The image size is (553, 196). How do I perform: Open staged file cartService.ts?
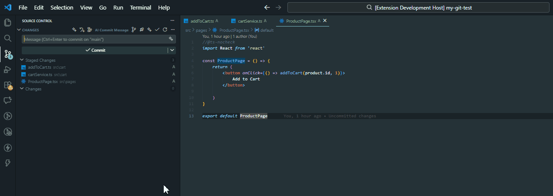(40, 74)
